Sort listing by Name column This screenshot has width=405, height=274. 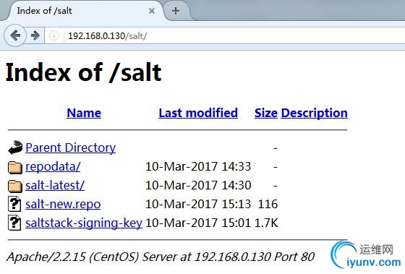coord(84,113)
